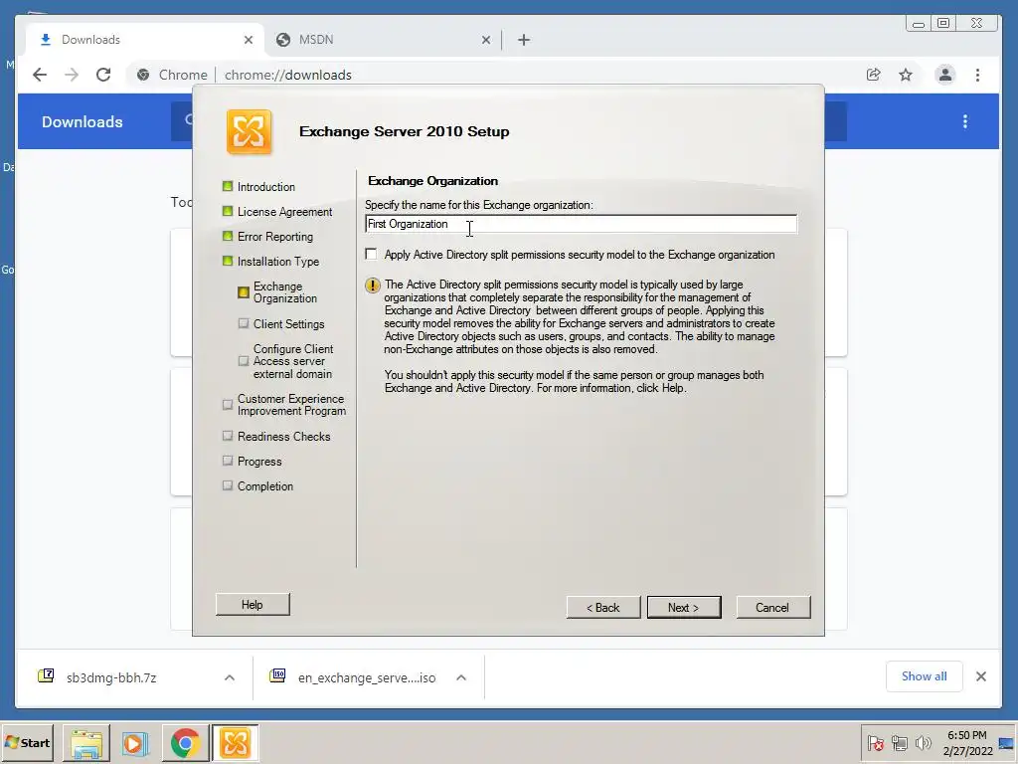Reload the Chrome page
Viewport: 1018px width, 764px height.
[x=103, y=75]
